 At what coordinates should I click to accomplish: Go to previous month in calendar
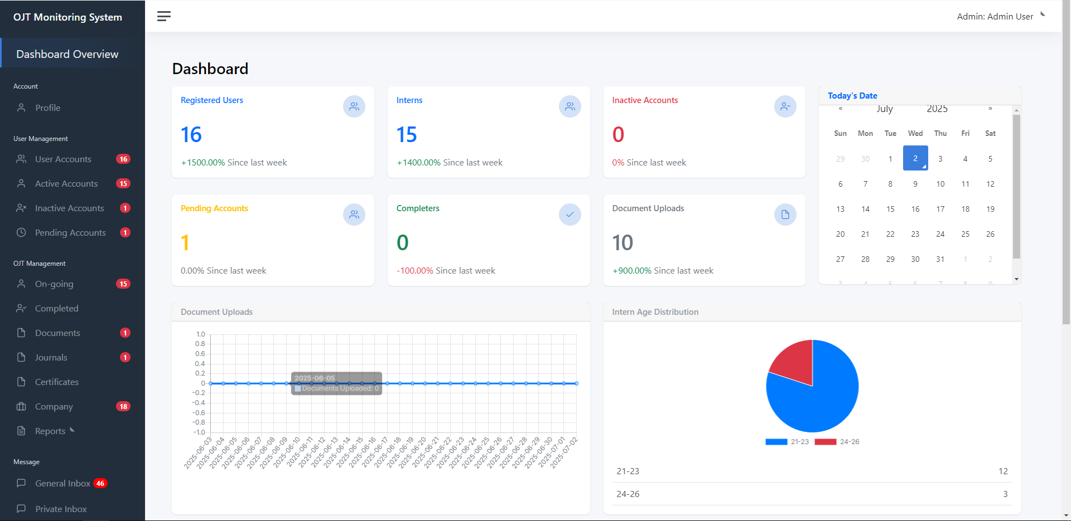point(841,109)
